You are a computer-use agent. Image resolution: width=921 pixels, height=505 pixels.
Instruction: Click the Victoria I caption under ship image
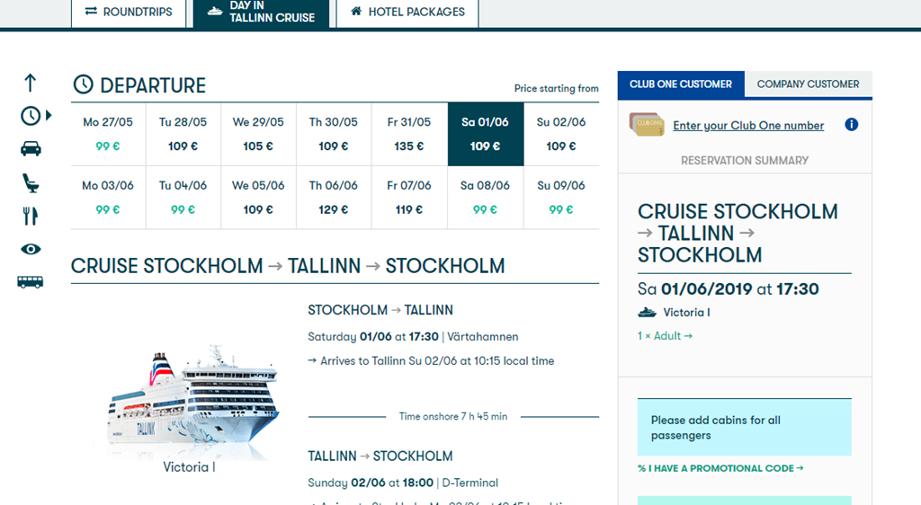coord(189,467)
